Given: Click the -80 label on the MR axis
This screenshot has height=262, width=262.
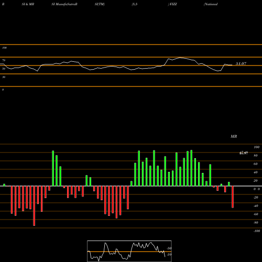Looking at the screenshot, I should [x=256, y=223].
